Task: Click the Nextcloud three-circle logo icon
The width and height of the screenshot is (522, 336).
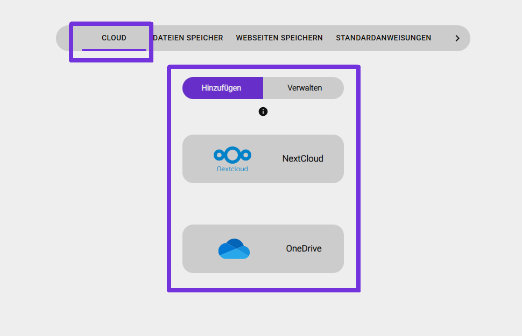Action: [232, 156]
